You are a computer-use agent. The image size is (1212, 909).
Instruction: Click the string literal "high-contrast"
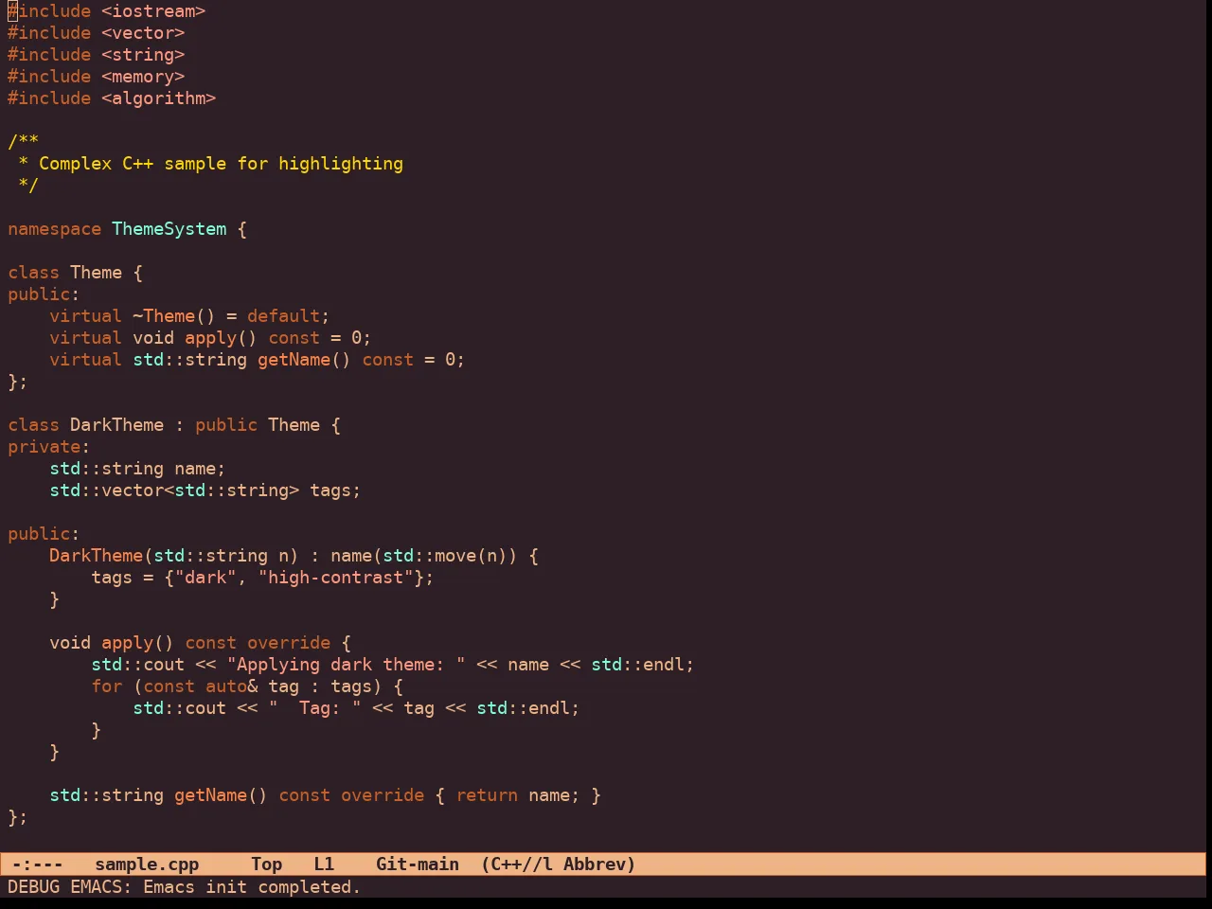(x=335, y=578)
